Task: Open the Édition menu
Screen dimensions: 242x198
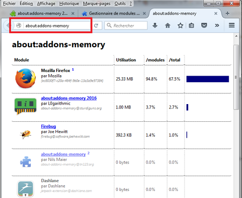Action: (x=26, y=3)
